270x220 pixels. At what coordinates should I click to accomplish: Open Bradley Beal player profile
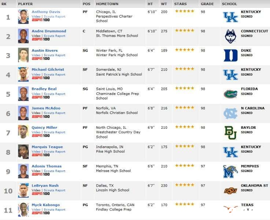(x=44, y=89)
